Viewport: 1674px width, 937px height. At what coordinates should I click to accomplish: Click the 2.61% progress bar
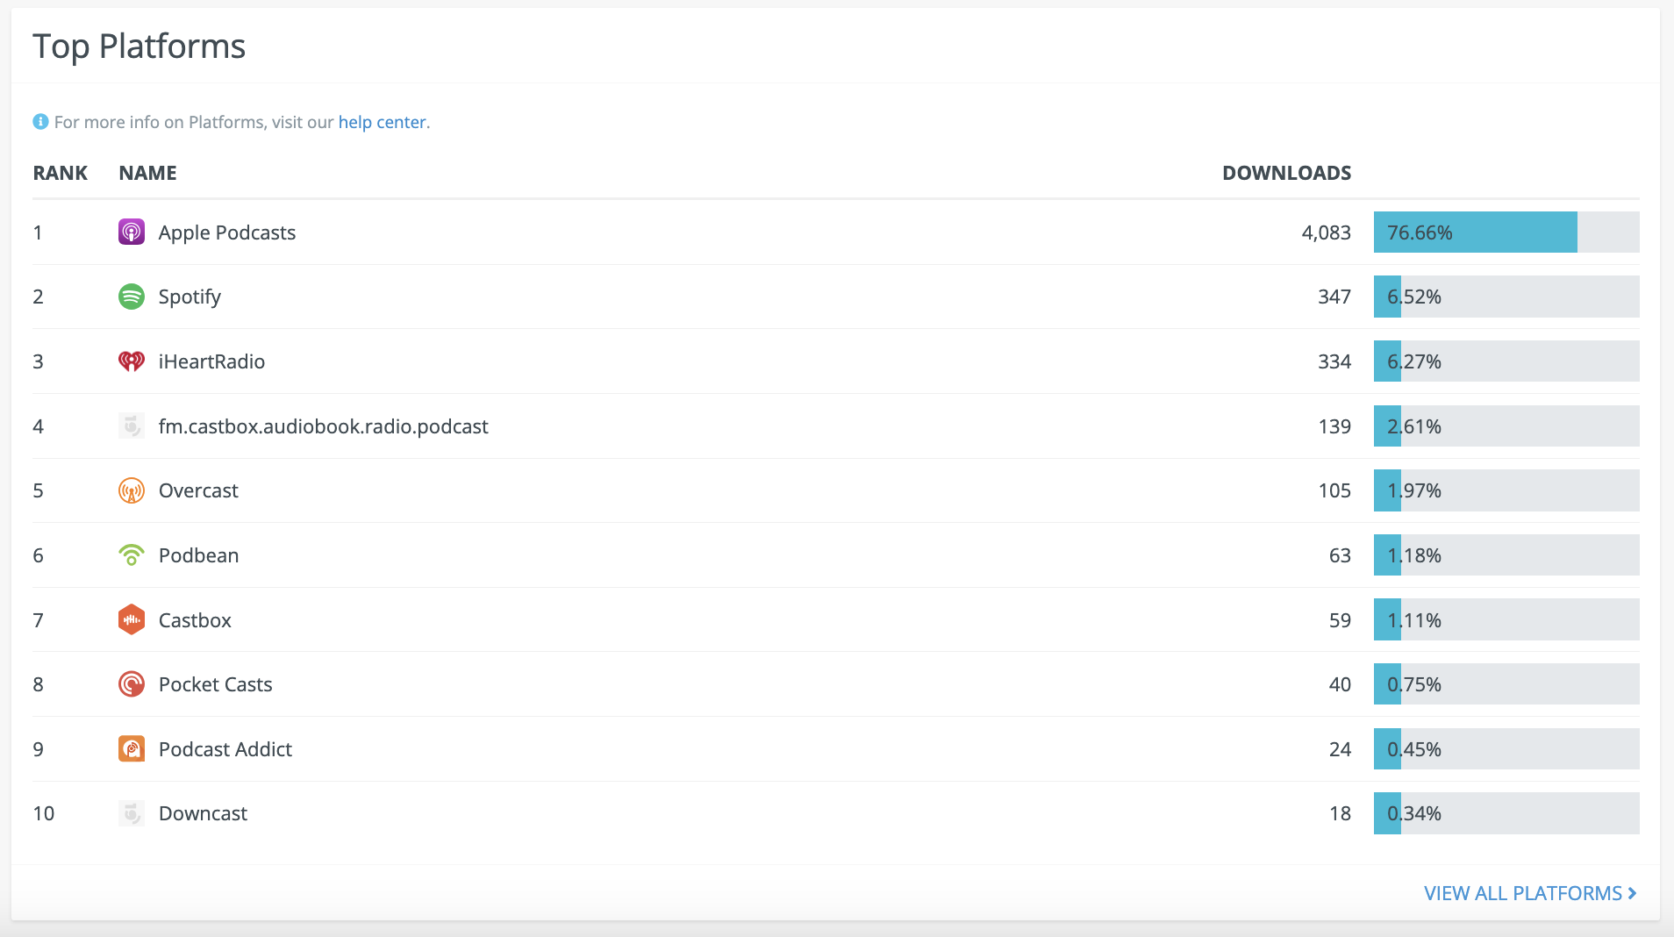(1506, 426)
